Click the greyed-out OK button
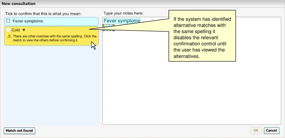This screenshot has height=138, width=285. point(256,130)
